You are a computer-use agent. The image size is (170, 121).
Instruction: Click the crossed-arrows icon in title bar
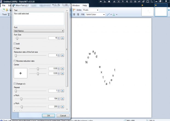pyautogui.click(x=119, y=2)
